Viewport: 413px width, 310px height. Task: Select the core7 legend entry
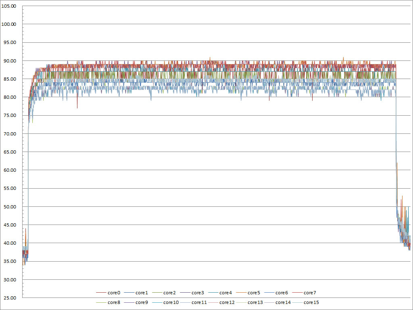pyautogui.click(x=304, y=293)
